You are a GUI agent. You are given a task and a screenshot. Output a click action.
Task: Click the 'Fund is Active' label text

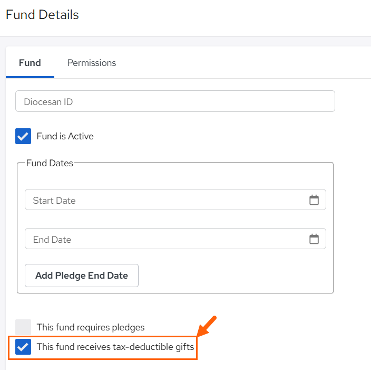(x=65, y=136)
